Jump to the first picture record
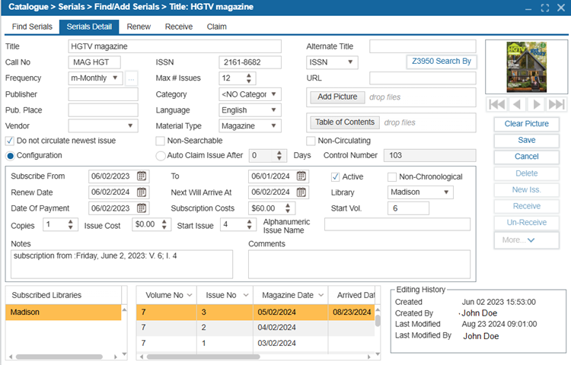The width and height of the screenshot is (571, 365). click(496, 104)
